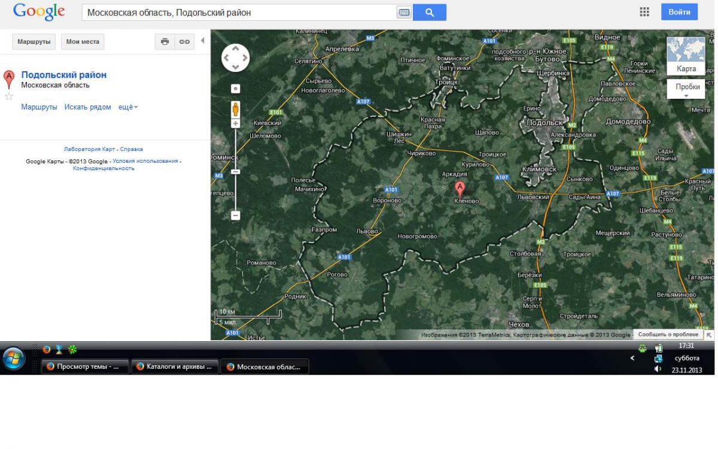Click the link share icon
Image resolution: width=718 pixels, height=449 pixels.
pyautogui.click(x=184, y=41)
